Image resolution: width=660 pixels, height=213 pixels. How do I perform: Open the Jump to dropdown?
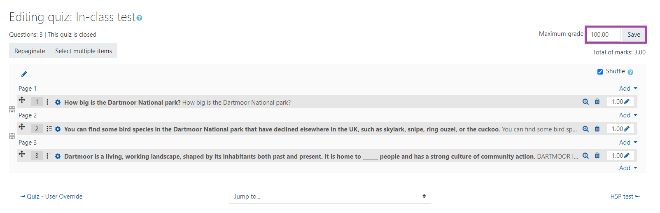[330, 196]
